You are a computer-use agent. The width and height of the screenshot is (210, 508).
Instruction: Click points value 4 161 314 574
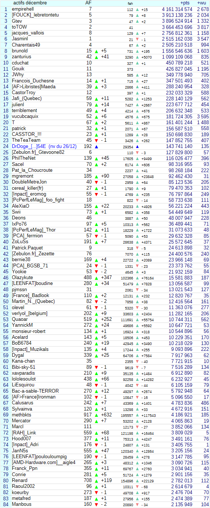(x=177, y=9)
